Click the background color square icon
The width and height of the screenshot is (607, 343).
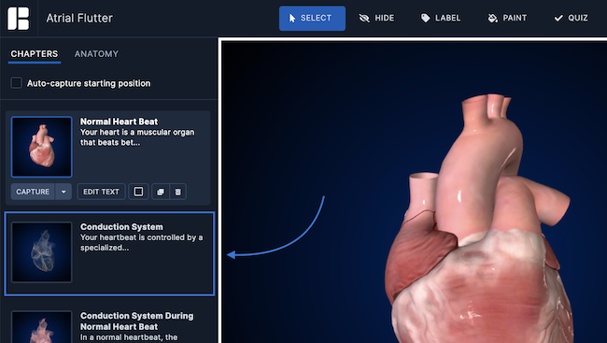click(x=138, y=192)
